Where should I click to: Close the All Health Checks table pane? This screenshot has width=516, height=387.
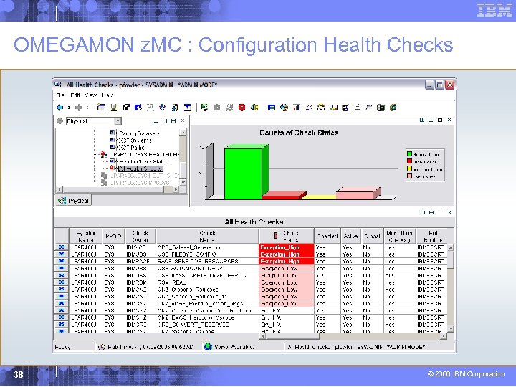[449, 212]
